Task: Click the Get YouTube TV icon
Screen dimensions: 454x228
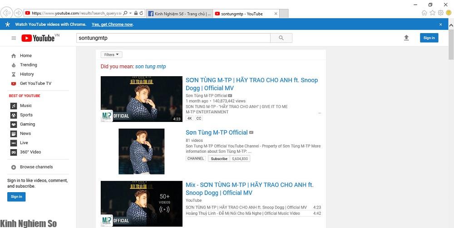Action: click(14, 83)
